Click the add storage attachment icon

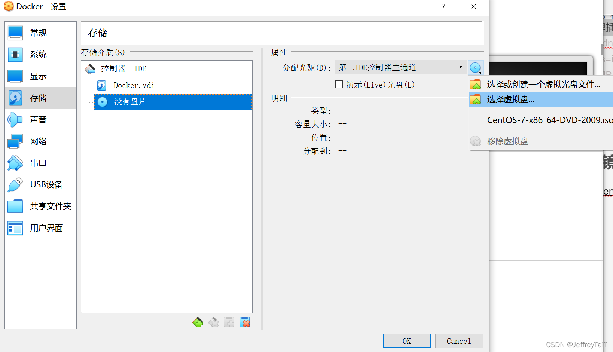click(x=229, y=322)
